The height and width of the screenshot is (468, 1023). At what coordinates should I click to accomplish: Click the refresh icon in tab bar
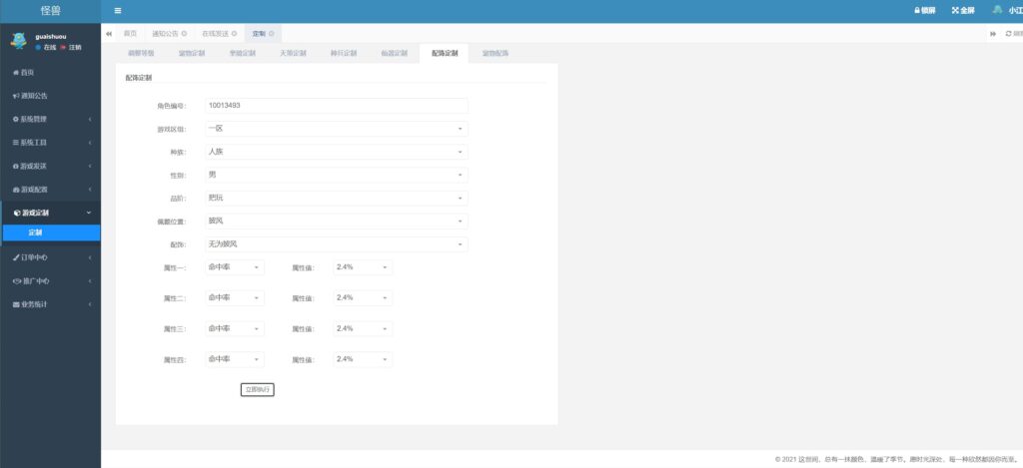(1008, 34)
